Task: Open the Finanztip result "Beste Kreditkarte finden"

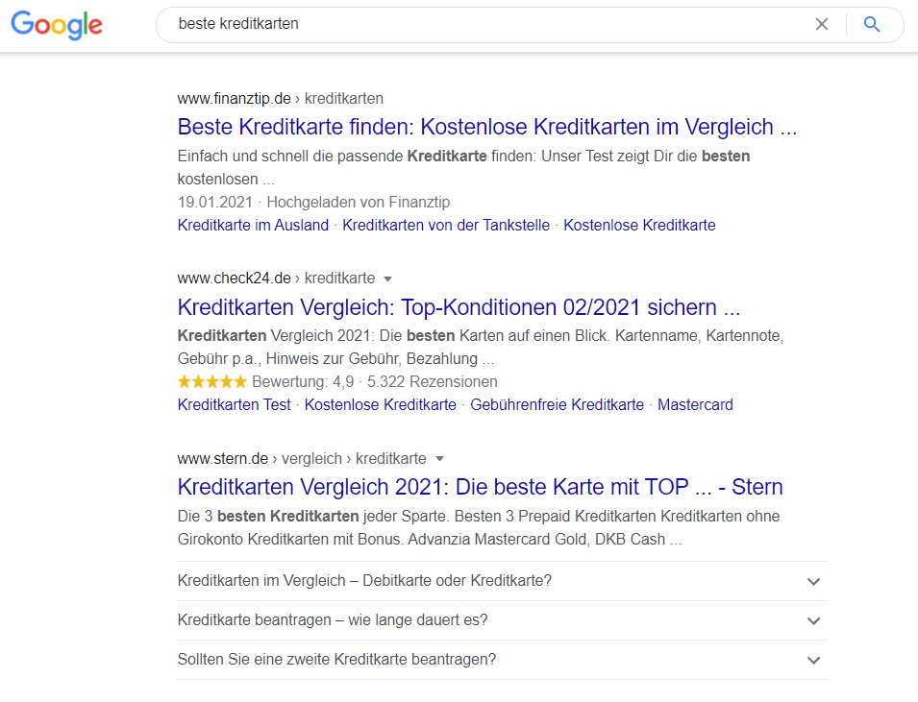Action: 485,127
